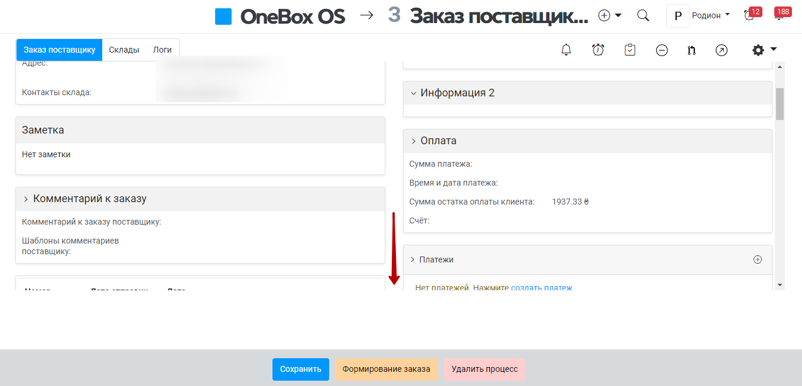The height and width of the screenshot is (386, 802).
Task: Follow the создать платеж link
Action: tap(541, 288)
